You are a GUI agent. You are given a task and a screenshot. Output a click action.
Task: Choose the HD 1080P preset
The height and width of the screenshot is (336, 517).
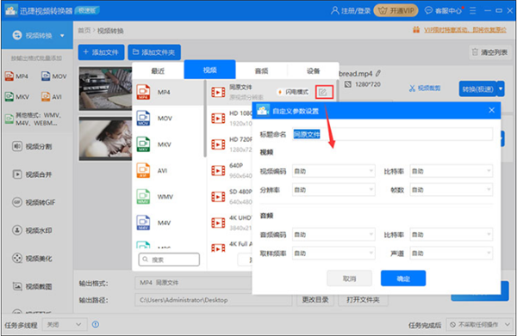pos(231,118)
